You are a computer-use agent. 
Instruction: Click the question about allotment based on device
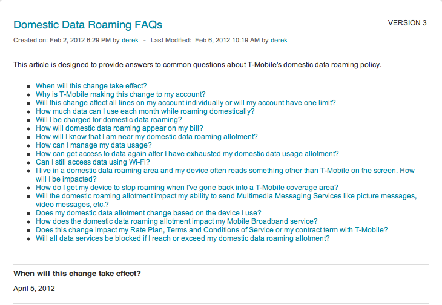[148, 213]
